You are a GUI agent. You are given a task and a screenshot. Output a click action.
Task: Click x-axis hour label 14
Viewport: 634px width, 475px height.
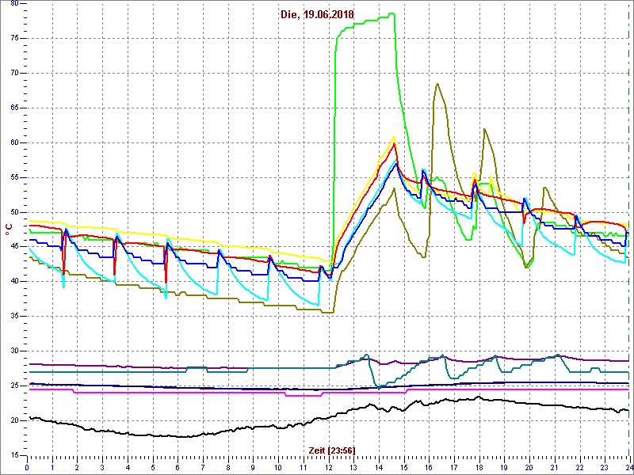[x=379, y=467]
